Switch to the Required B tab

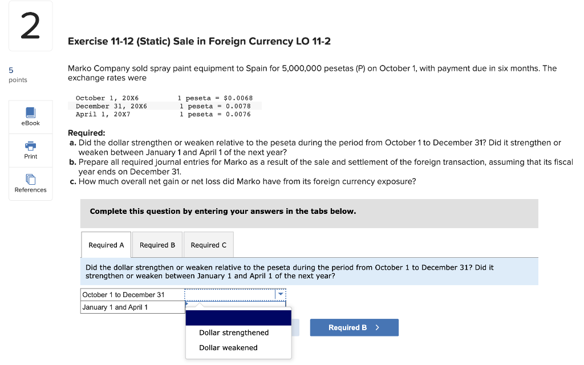click(157, 245)
